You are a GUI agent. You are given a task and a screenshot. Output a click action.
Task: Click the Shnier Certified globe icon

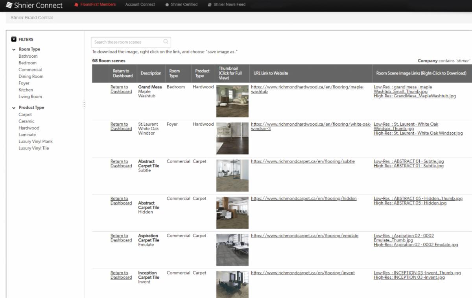coord(167,4)
